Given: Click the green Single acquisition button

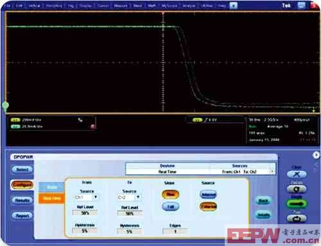Looking at the screenshot, I should 297,204.
